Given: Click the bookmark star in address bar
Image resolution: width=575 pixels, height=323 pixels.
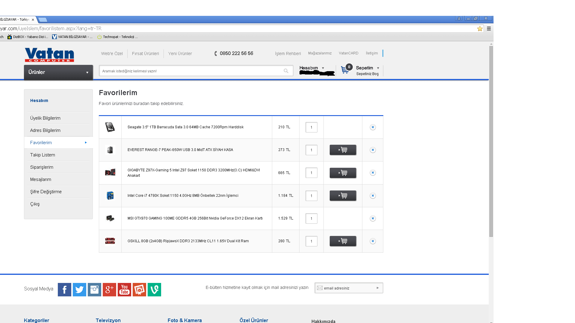Looking at the screenshot, I should point(480,29).
